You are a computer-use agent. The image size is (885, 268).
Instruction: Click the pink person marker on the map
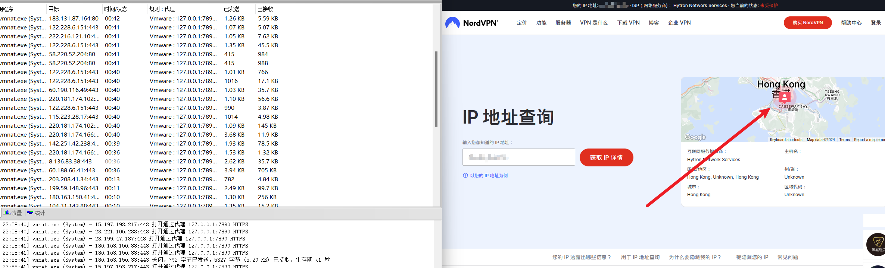[x=784, y=97]
